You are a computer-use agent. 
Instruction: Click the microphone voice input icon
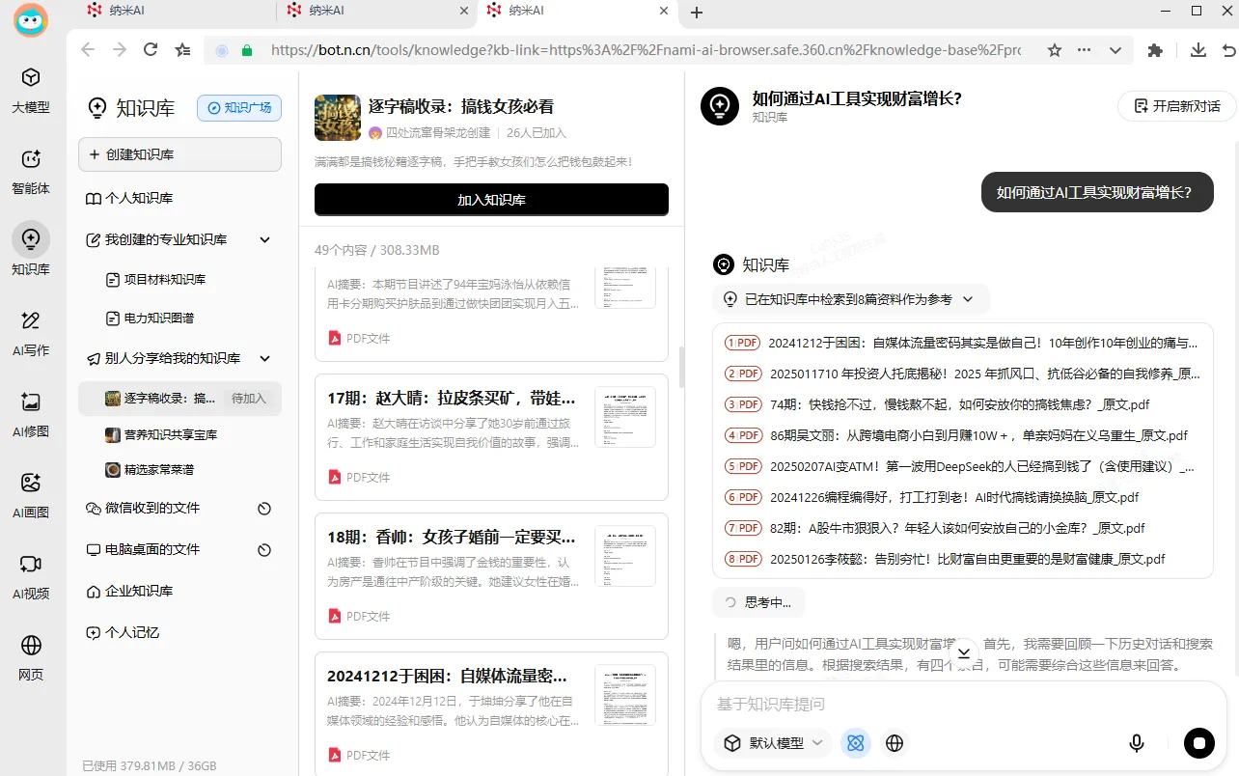click(x=1137, y=743)
